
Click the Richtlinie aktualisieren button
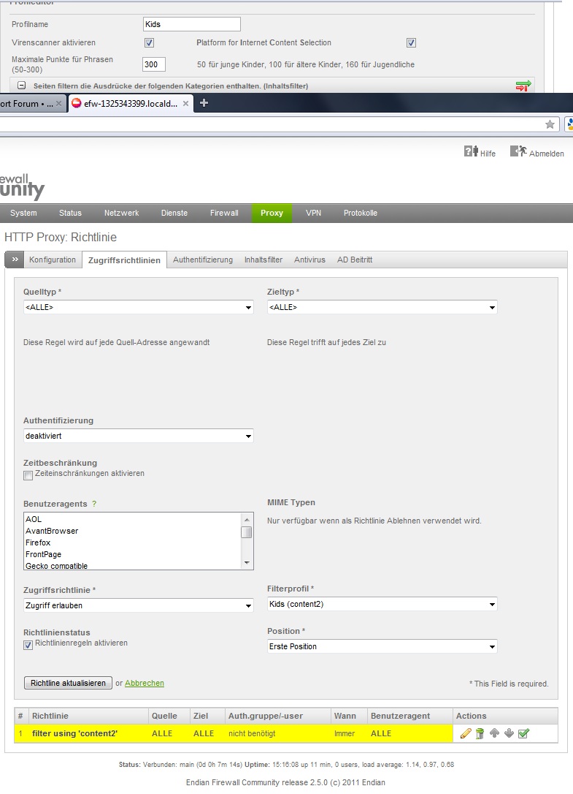(x=68, y=683)
